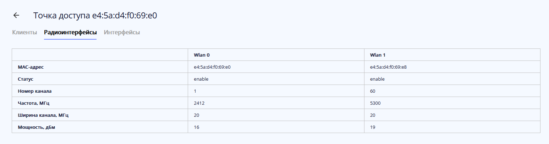Click the Wlan 1 enable status value

click(x=377, y=79)
